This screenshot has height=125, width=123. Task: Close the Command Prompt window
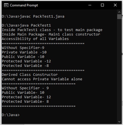pyautogui.click(x=115, y=5)
